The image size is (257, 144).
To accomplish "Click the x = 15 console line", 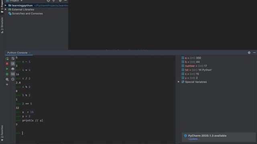I will [28, 112].
